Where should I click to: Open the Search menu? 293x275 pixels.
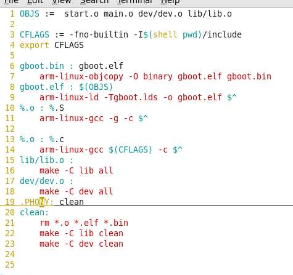tap(94, 2)
